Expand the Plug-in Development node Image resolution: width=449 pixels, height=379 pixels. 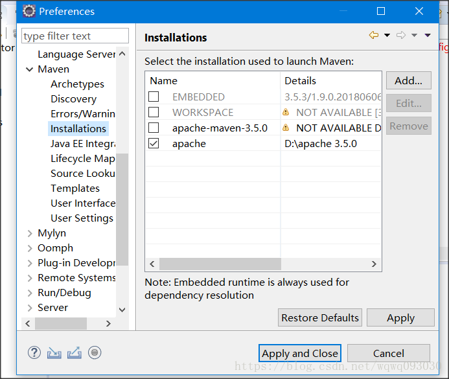(x=30, y=263)
